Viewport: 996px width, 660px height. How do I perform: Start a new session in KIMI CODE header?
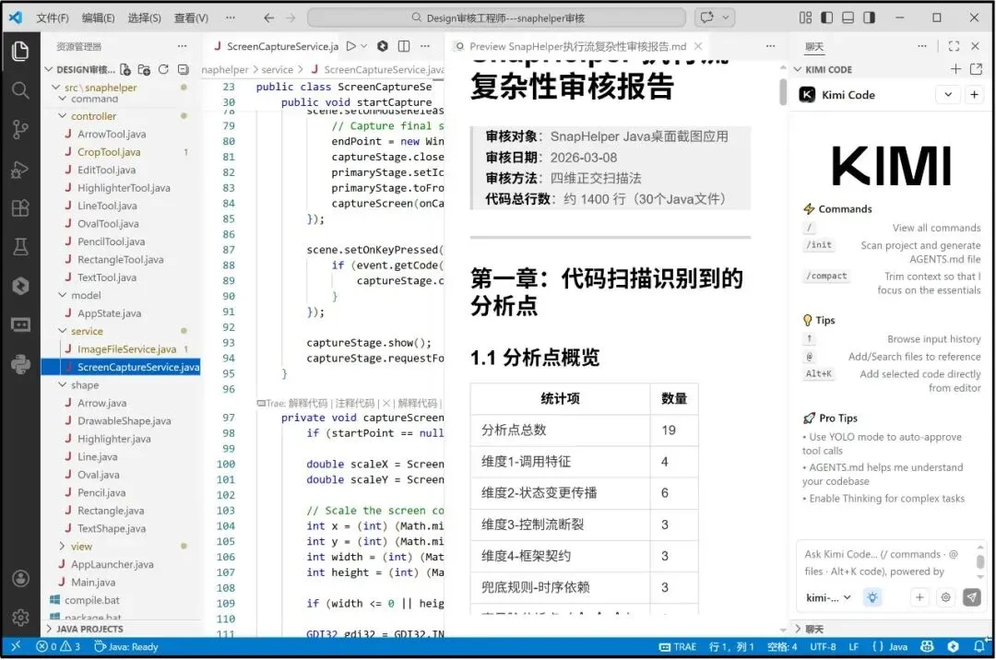coord(955,69)
